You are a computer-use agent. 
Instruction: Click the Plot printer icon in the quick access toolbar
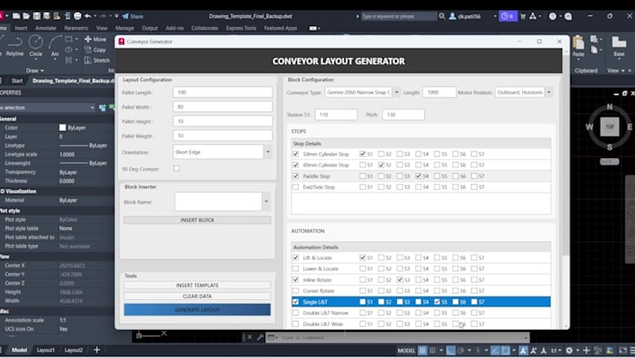point(78,16)
